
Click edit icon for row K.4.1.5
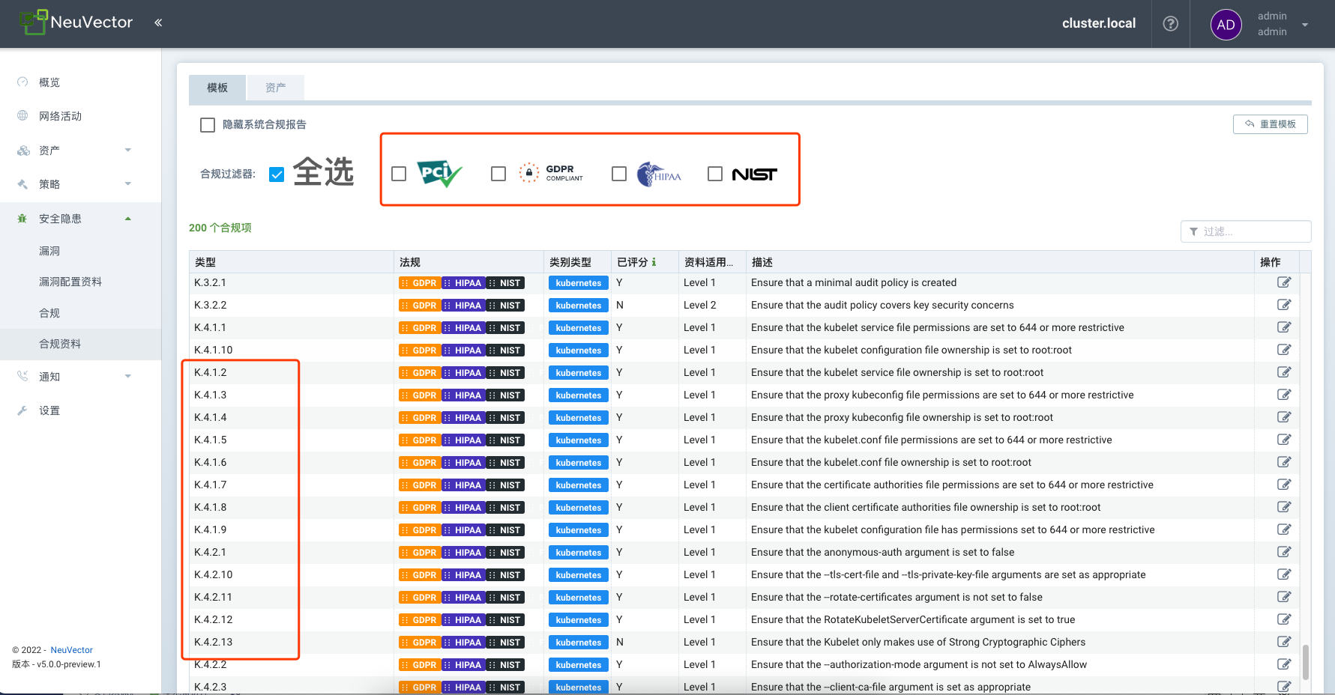[x=1283, y=440]
